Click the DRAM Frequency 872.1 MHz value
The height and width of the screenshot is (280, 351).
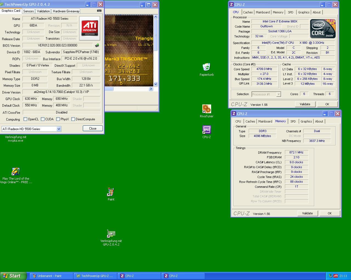click(x=296, y=152)
